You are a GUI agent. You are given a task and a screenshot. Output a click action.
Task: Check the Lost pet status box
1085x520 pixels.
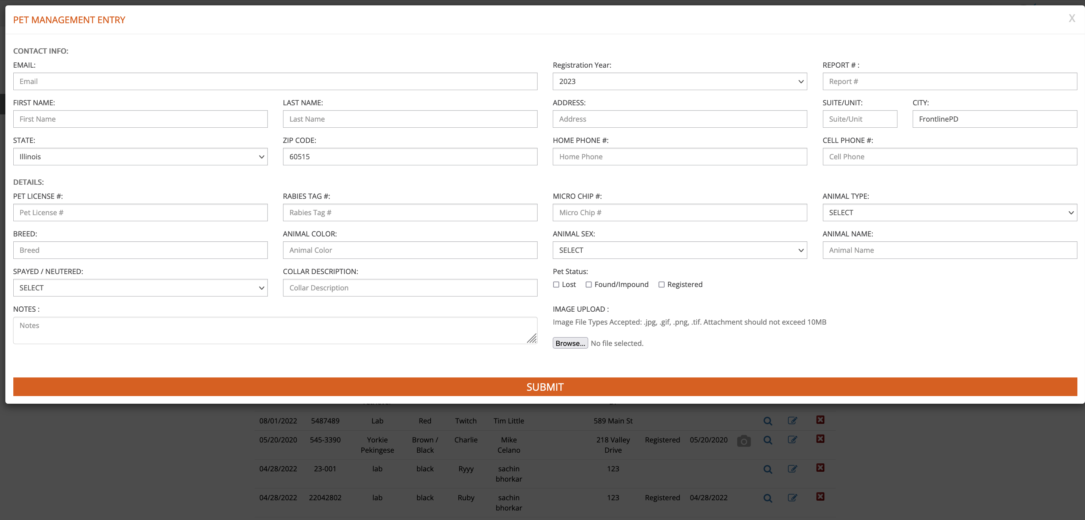(556, 285)
